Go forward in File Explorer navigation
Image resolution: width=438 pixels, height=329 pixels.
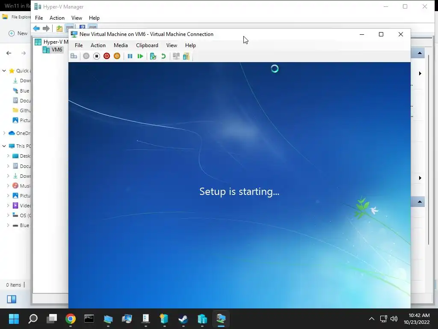[24, 53]
